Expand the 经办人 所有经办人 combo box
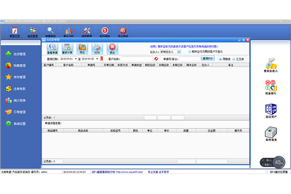Image resolution: width=291 pixels, height=194 pixels. (x=179, y=52)
